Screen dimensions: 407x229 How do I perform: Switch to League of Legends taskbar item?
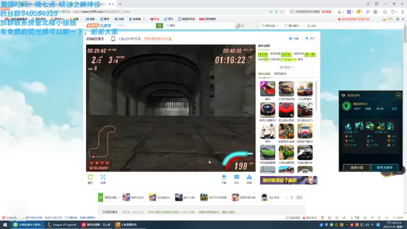click(x=62, y=224)
